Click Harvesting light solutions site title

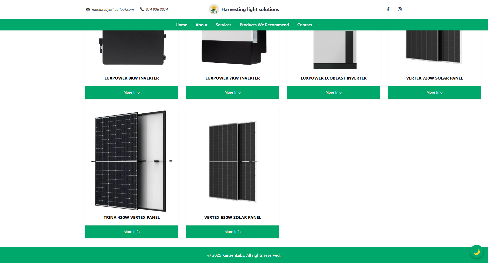250,9
